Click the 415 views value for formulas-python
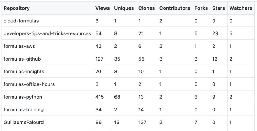This screenshot has width=257, height=131. pyautogui.click(x=100, y=97)
